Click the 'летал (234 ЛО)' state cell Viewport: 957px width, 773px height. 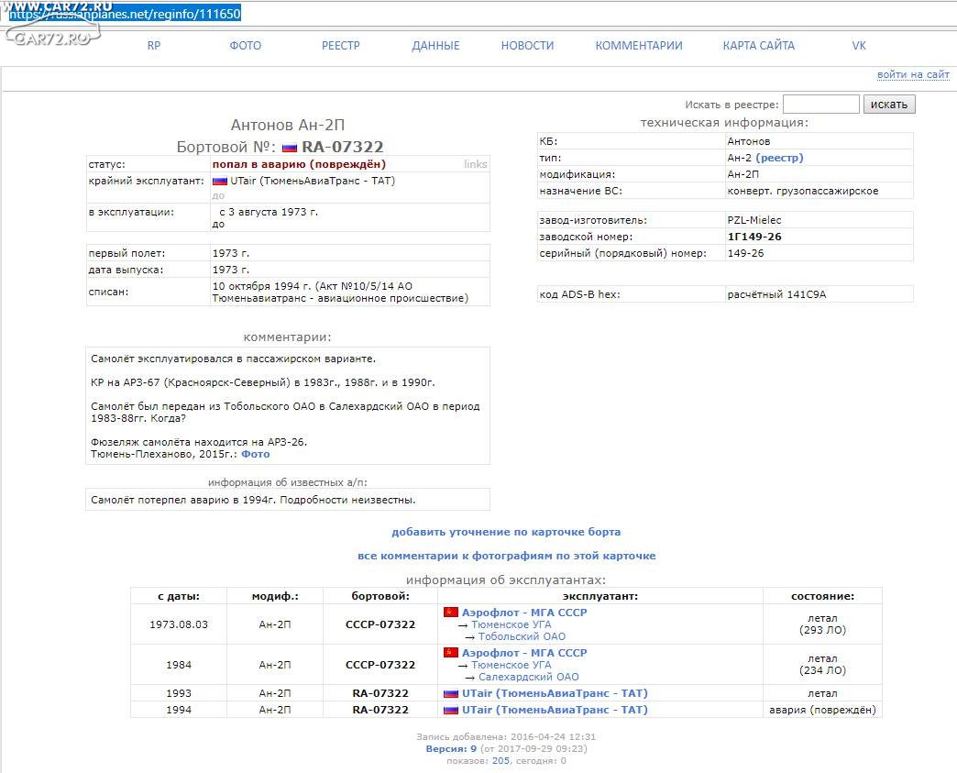click(823, 664)
